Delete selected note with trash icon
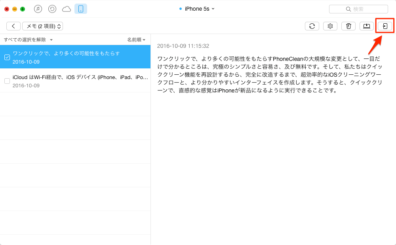The width and height of the screenshot is (396, 245). point(348,26)
